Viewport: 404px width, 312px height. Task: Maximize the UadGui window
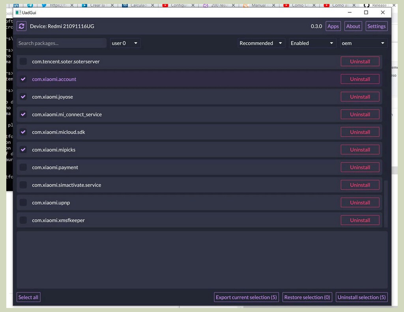click(x=366, y=13)
